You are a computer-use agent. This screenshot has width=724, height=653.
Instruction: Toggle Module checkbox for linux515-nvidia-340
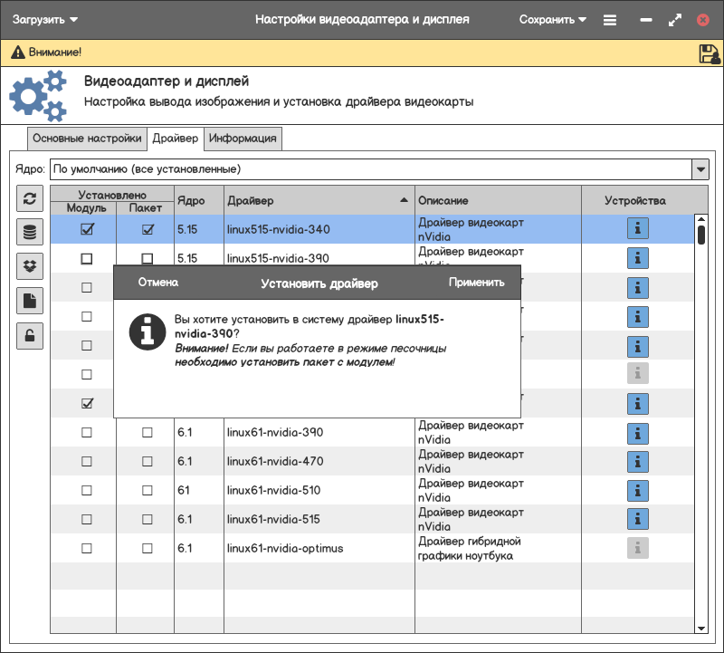(x=87, y=230)
